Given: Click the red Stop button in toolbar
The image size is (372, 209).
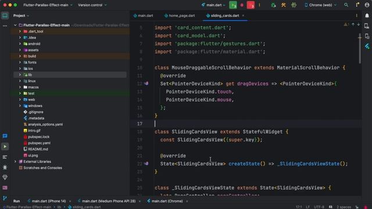Looking at the screenshot, I should click(x=251, y=5).
